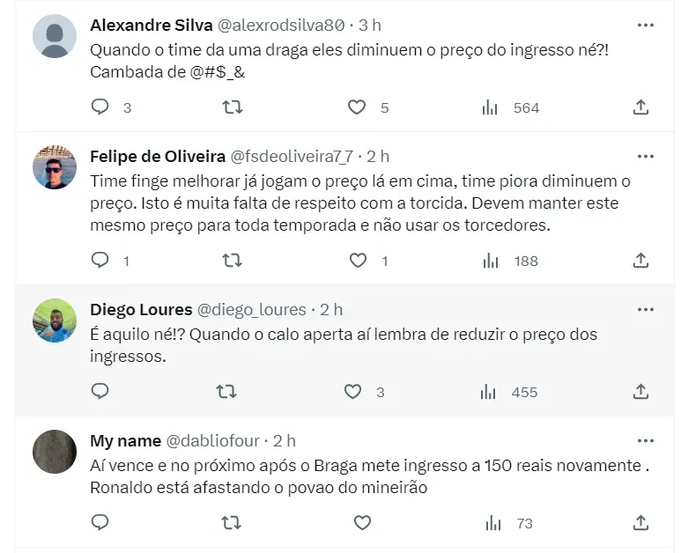Click My name's profile avatar
681x553 pixels.
pos(55,452)
